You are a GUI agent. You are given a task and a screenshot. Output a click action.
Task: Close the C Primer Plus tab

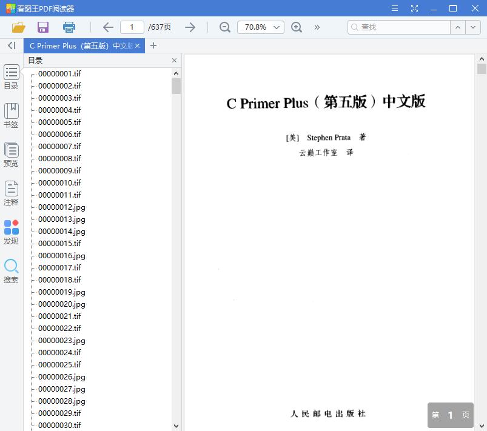pyautogui.click(x=137, y=46)
